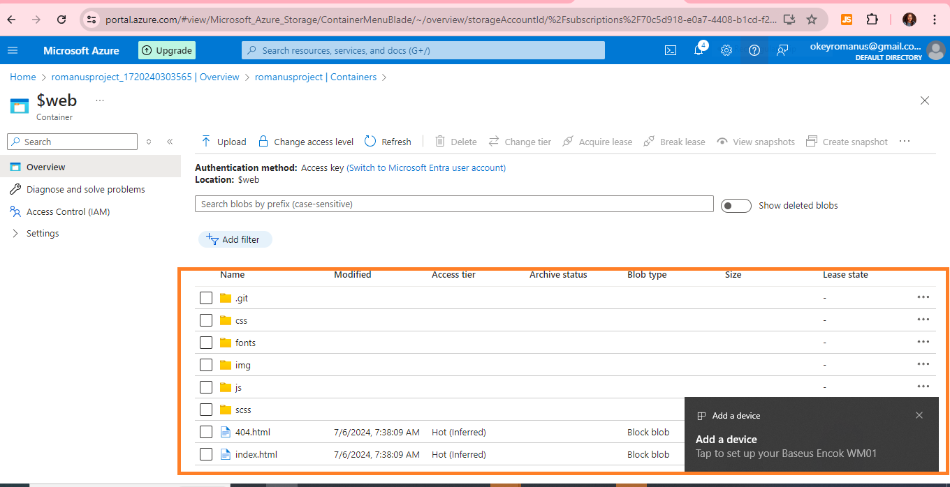Open the Support and help question mark
This screenshot has width=950, height=487.
tap(754, 50)
